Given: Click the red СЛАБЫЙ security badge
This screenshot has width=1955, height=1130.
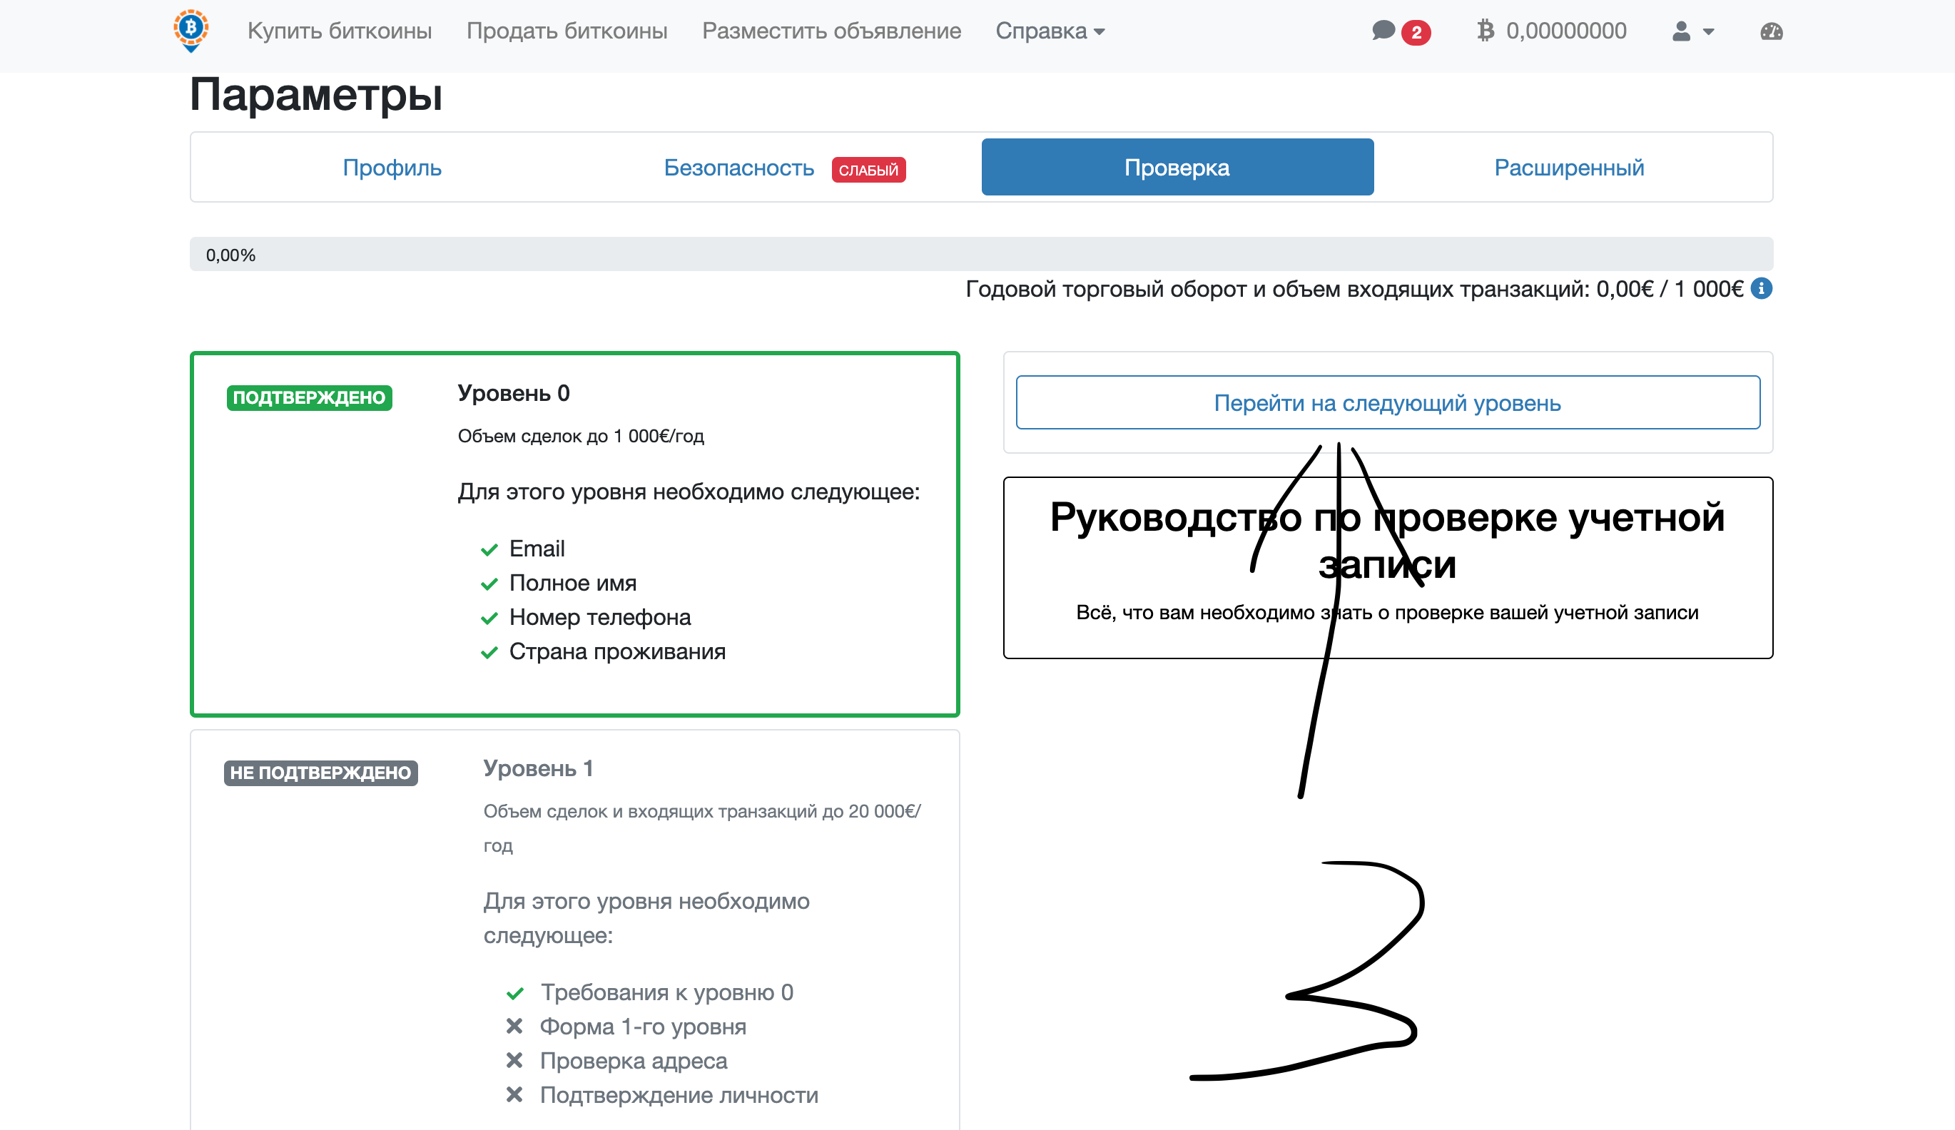Looking at the screenshot, I should click(x=868, y=170).
